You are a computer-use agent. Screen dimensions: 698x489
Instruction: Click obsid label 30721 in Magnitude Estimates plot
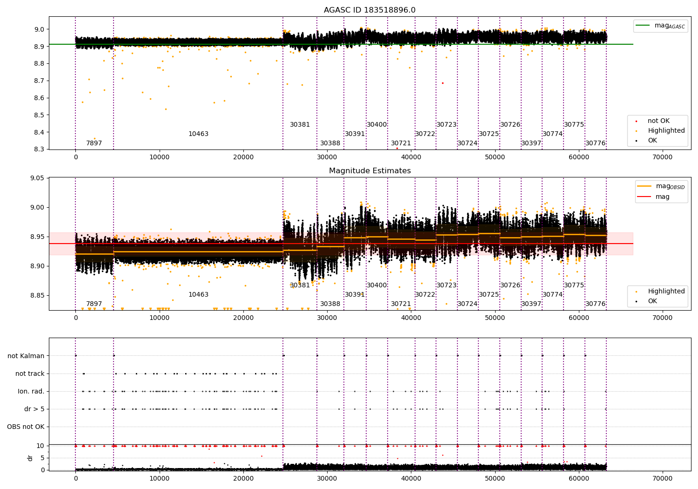(x=401, y=304)
